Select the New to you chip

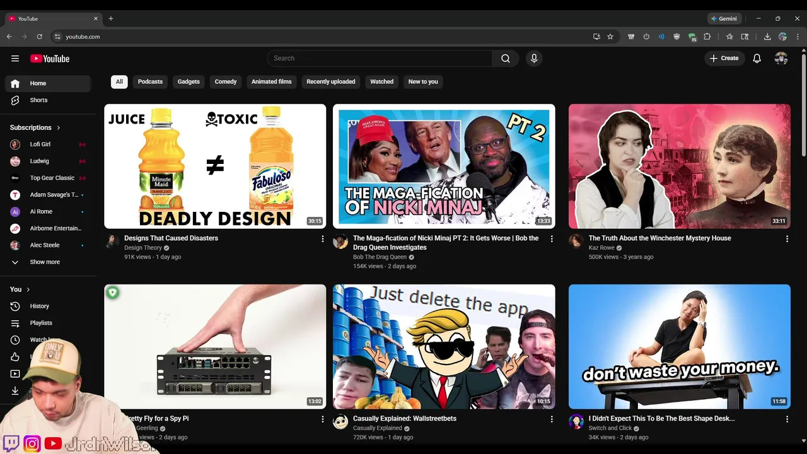423,82
